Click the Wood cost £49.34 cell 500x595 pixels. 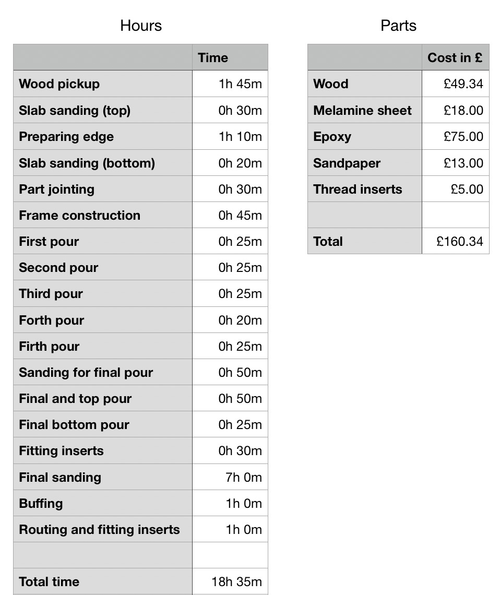(455, 84)
